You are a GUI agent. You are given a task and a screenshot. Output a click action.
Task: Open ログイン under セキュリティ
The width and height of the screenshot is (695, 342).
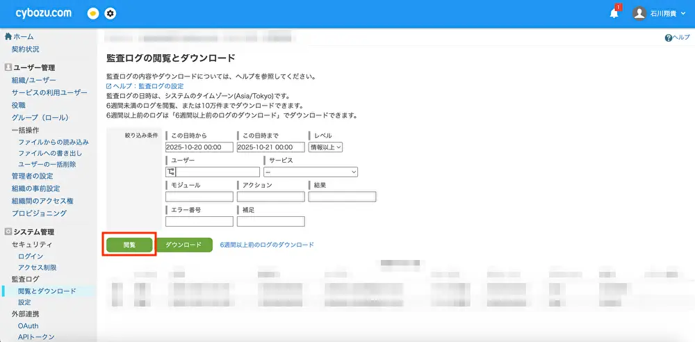pos(31,256)
